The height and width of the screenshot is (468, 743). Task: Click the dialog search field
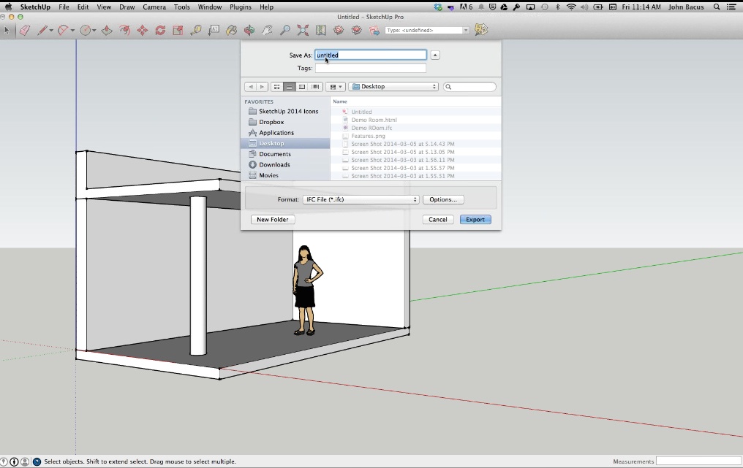coord(469,87)
